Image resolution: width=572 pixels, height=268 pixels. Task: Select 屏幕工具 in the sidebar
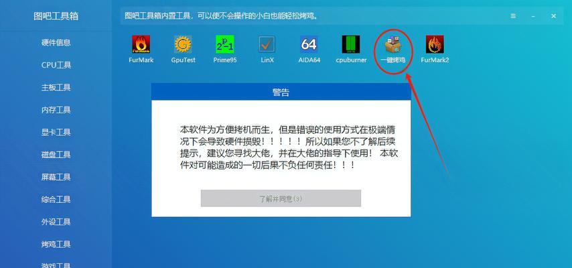[56, 177]
